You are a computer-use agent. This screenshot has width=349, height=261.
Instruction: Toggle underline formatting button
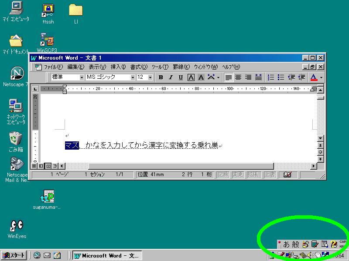point(181,77)
